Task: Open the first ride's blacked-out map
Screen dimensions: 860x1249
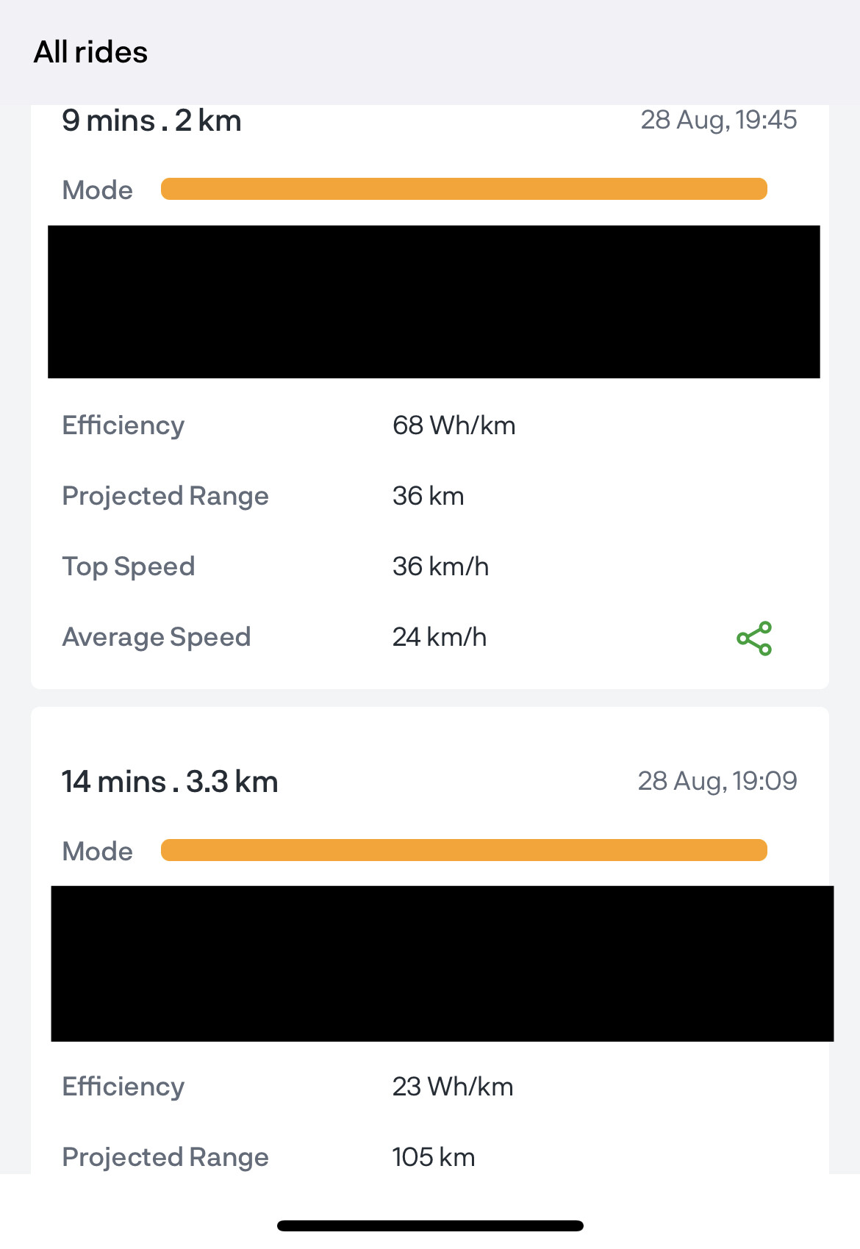Action: [434, 302]
